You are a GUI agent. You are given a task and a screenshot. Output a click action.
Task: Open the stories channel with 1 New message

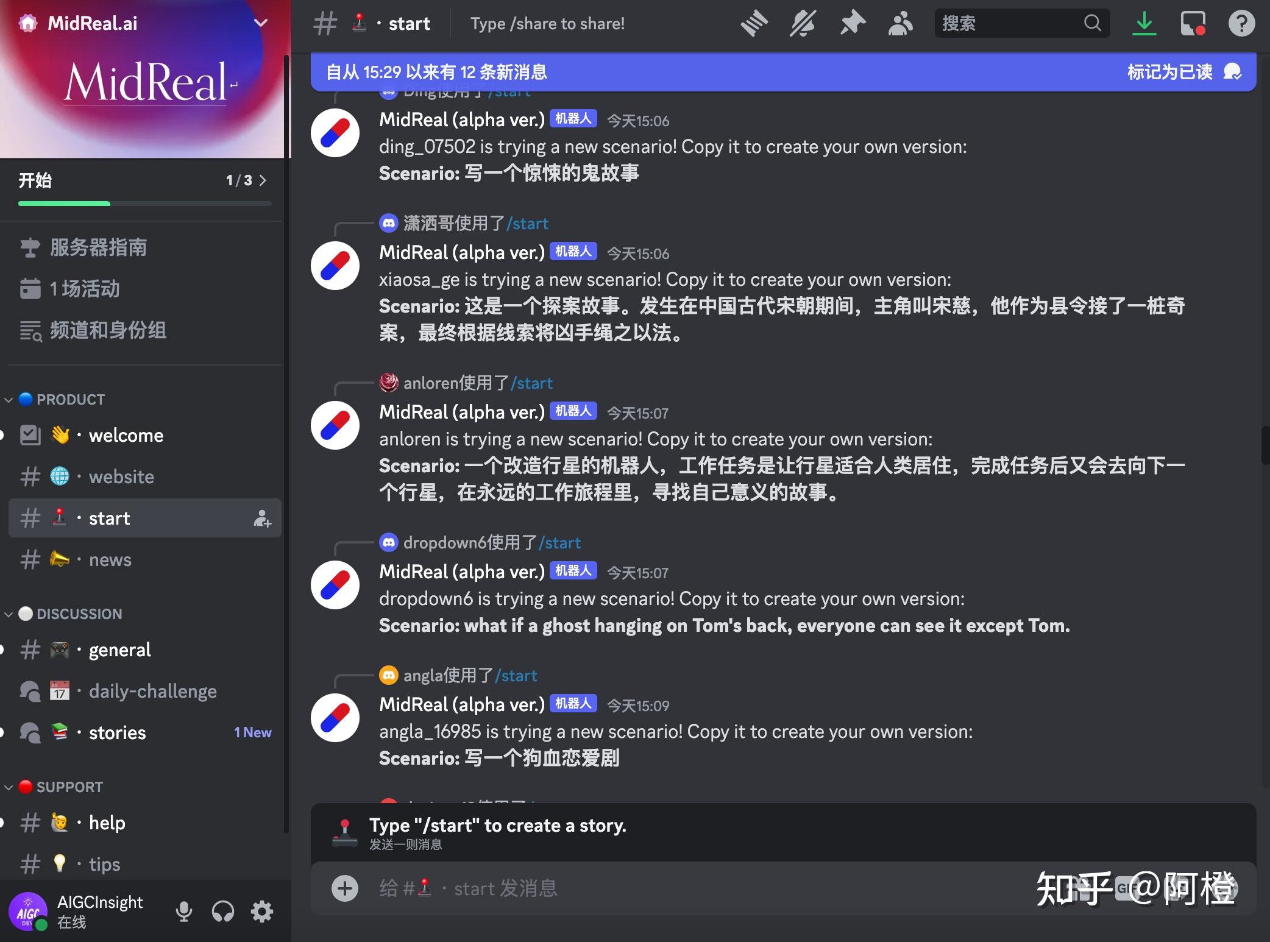tap(116, 732)
